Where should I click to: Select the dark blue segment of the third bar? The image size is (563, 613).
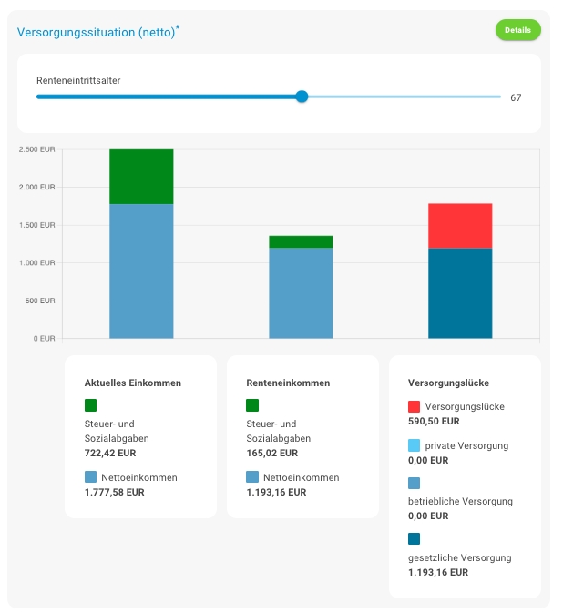click(460, 293)
